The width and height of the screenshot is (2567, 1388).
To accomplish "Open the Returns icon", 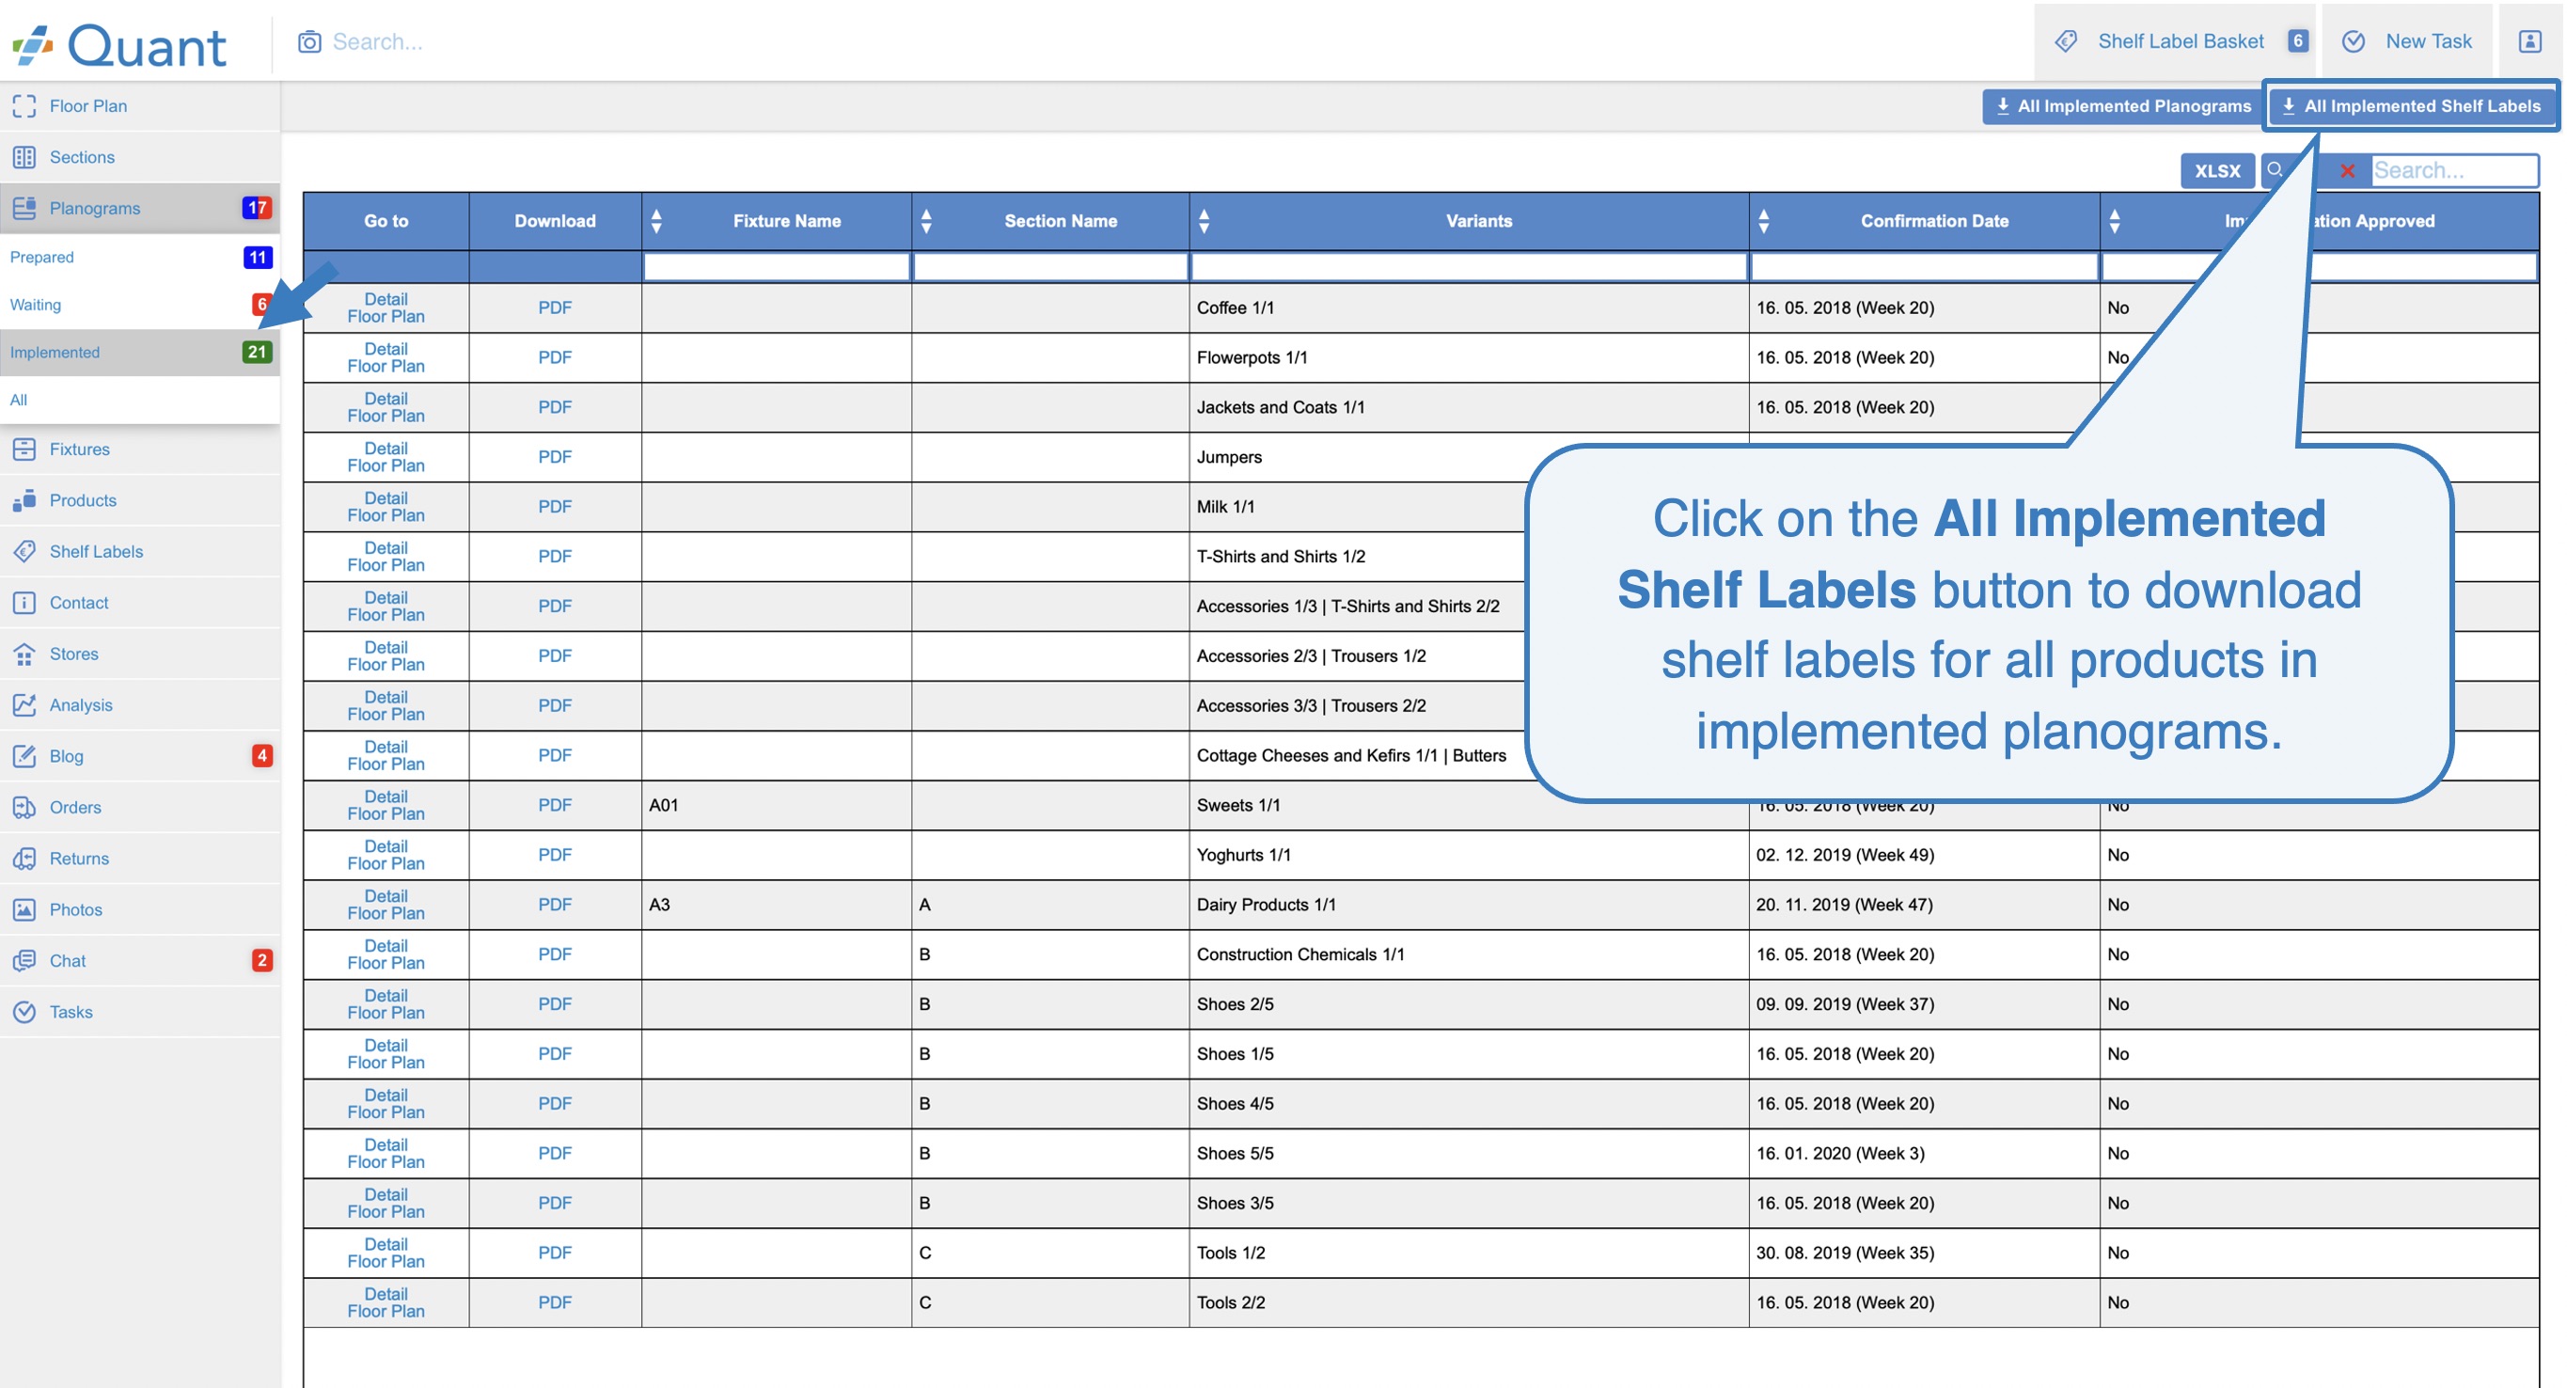I will point(24,858).
